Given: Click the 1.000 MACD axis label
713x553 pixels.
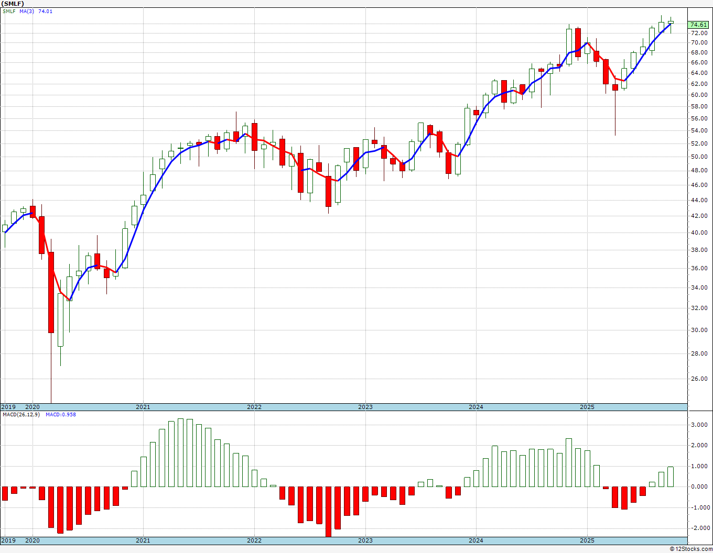Looking at the screenshot, I should point(699,467).
